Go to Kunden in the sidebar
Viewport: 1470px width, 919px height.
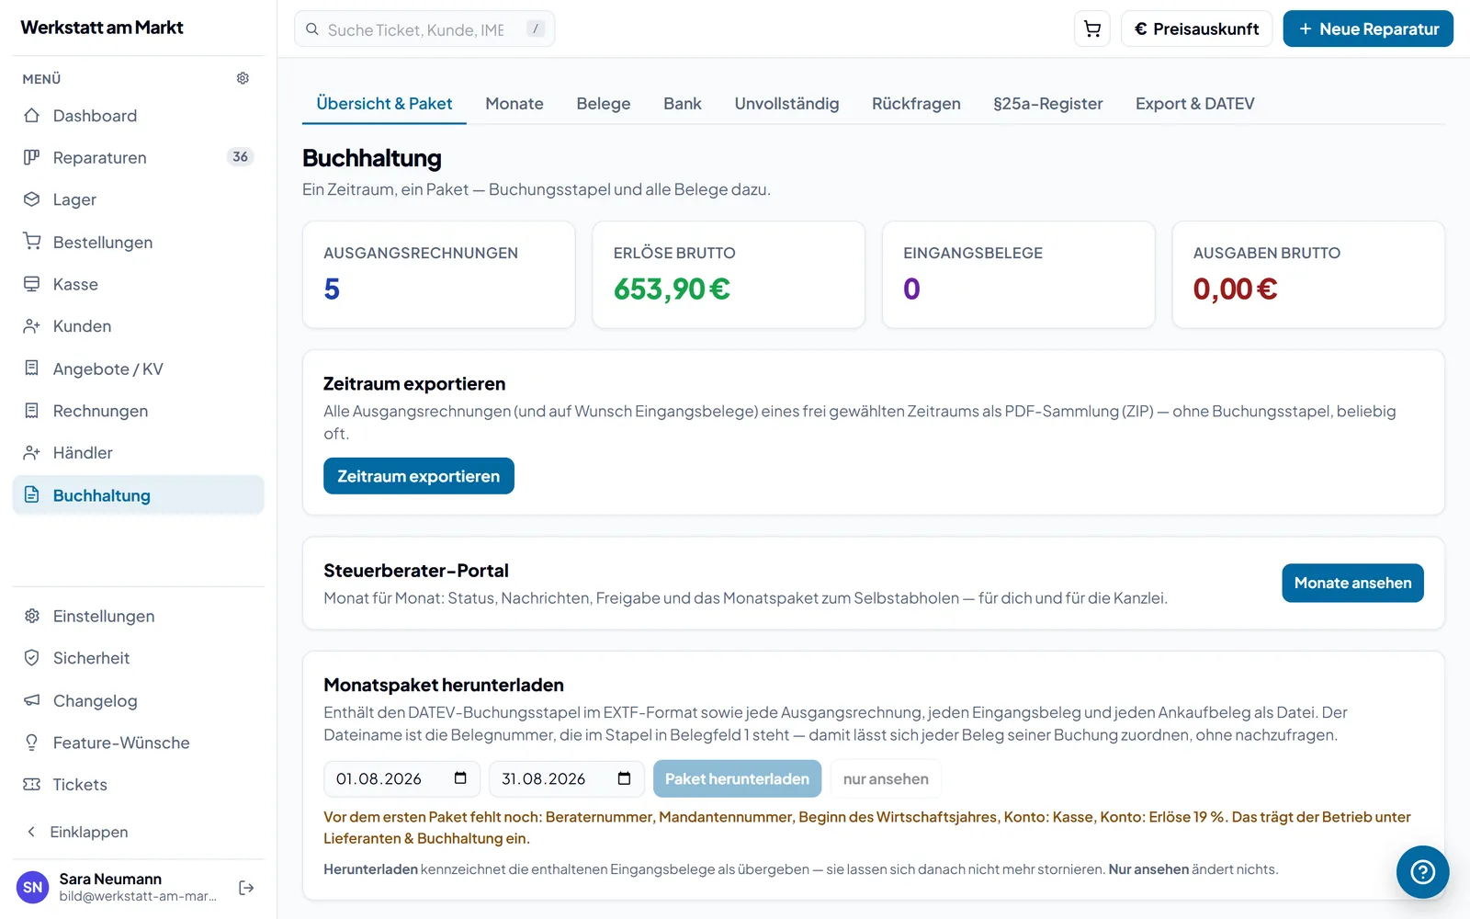click(138, 326)
